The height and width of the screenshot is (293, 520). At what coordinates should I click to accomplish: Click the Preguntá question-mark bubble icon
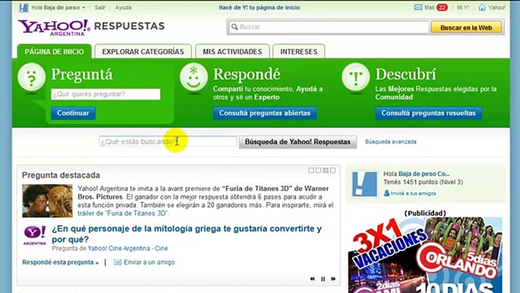pyautogui.click(x=32, y=77)
